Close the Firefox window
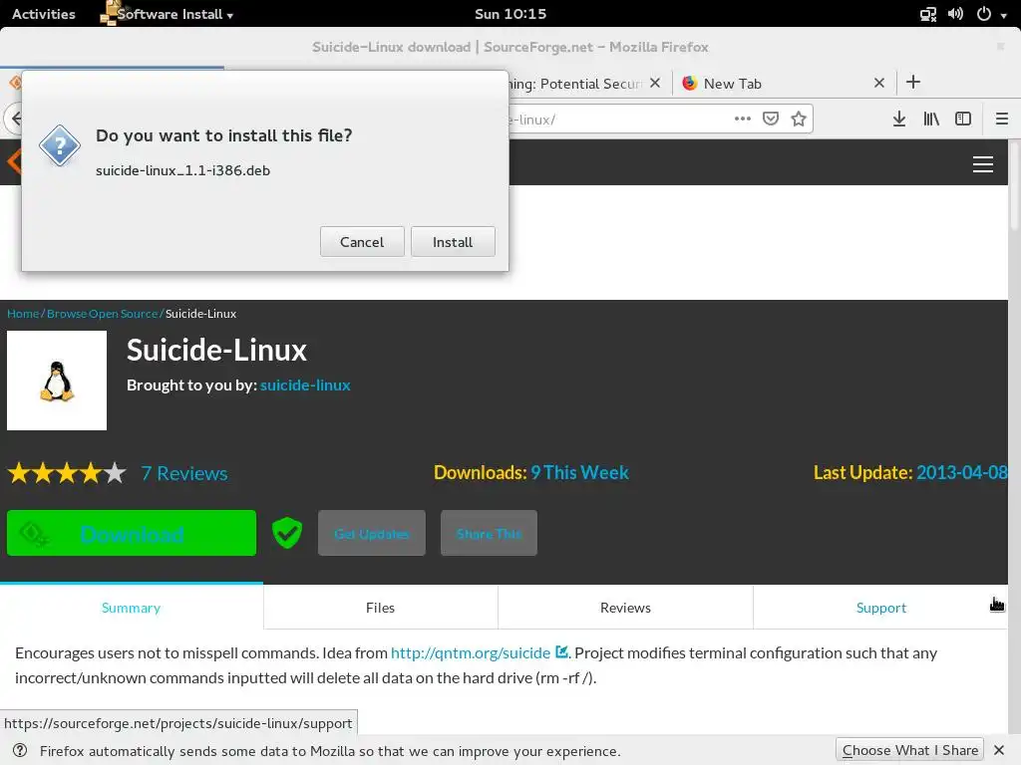The width and height of the screenshot is (1021, 765). coord(1000,46)
